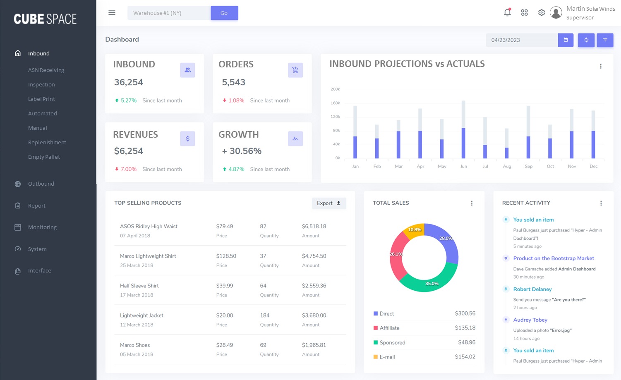
Task: Expand the Interface menu label
Action: 40,271
